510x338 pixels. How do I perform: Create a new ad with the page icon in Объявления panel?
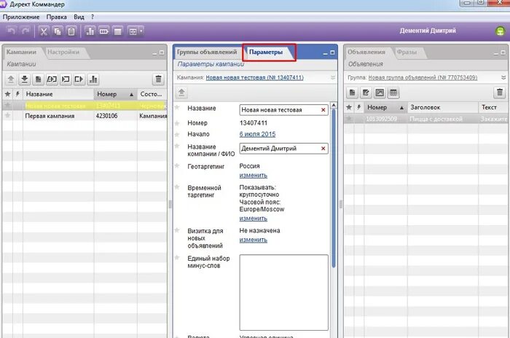point(352,93)
